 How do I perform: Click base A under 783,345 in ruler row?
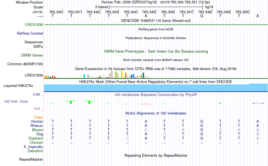[146, 16]
